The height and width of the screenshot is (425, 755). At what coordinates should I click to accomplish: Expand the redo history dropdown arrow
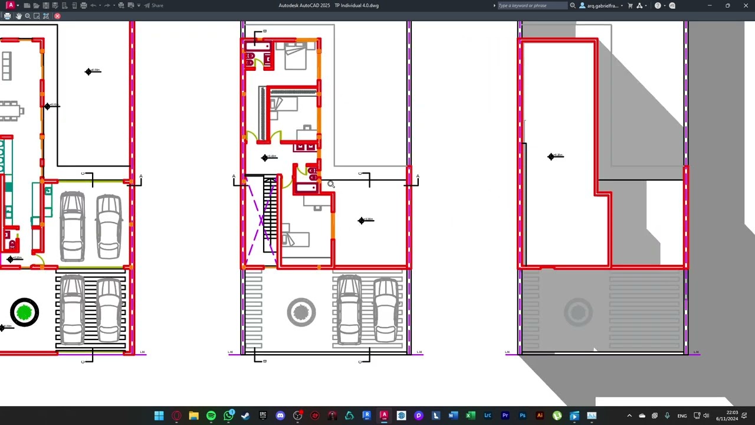click(114, 5)
